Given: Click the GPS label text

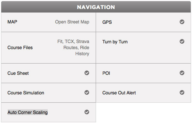Looking at the screenshot, I should 107,22.
